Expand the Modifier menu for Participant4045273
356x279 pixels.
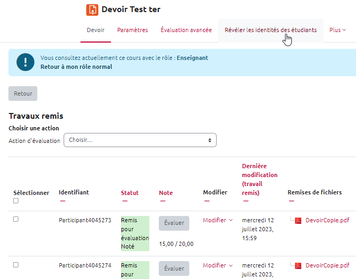click(218, 220)
